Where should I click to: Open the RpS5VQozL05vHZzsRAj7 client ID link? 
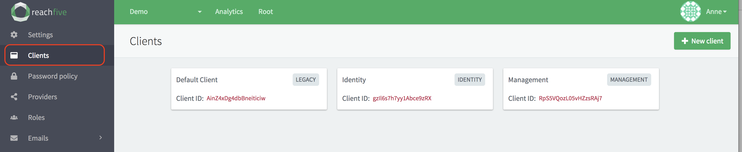click(x=570, y=98)
